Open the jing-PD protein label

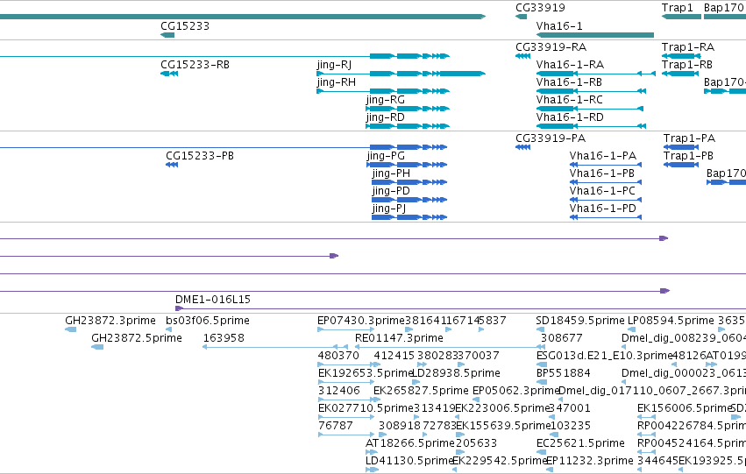(391, 191)
